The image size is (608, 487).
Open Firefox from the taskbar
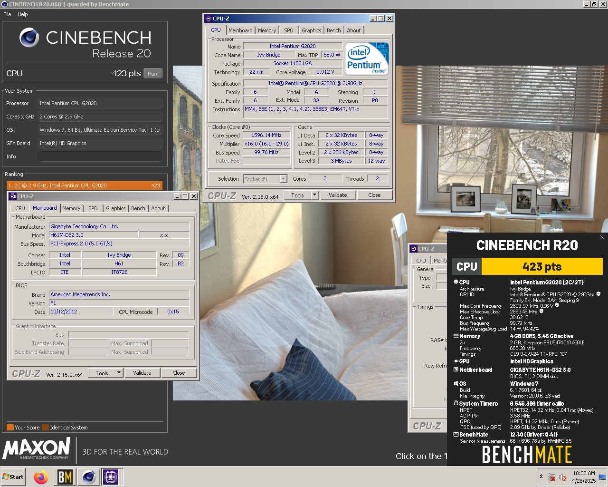tap(41, 477)
